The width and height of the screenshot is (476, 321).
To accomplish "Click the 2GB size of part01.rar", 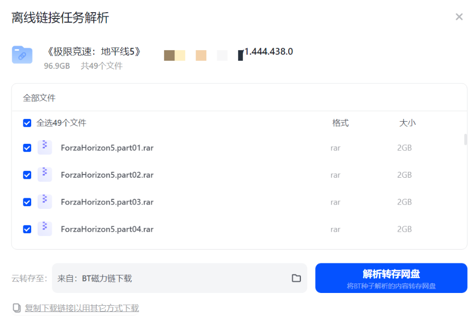I will pyautogui.click(x=405, y=148).
